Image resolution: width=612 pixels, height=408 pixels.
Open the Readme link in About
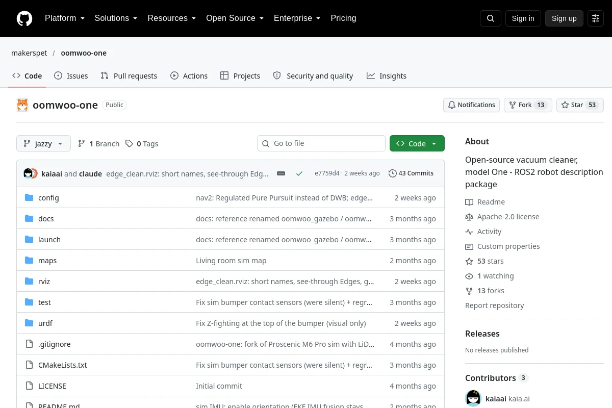point(485,202)
